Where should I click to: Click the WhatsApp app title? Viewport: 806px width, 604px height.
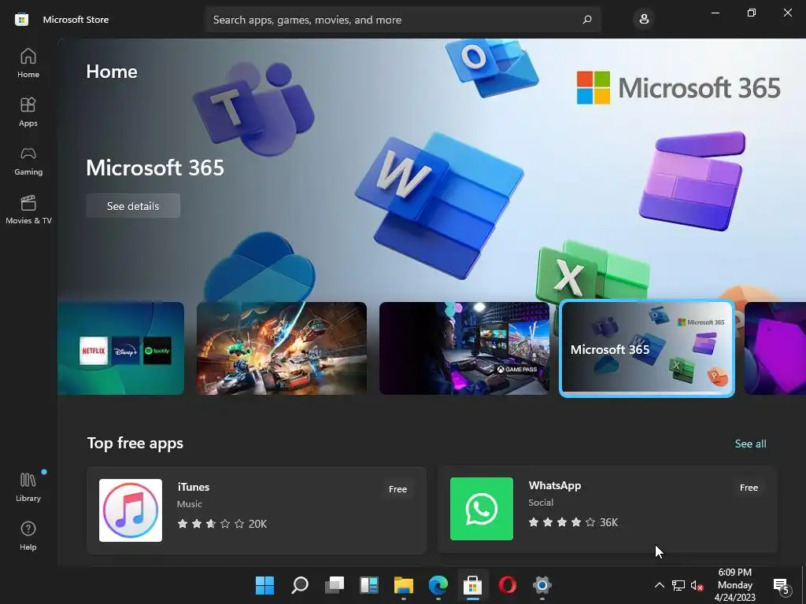555,485
